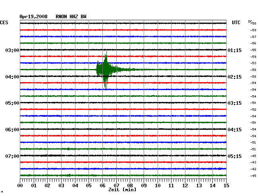The width and height of the screenshot is (258, 196).
Task: Click the DC offset value "-53"
Action: (x=253, y=63)
